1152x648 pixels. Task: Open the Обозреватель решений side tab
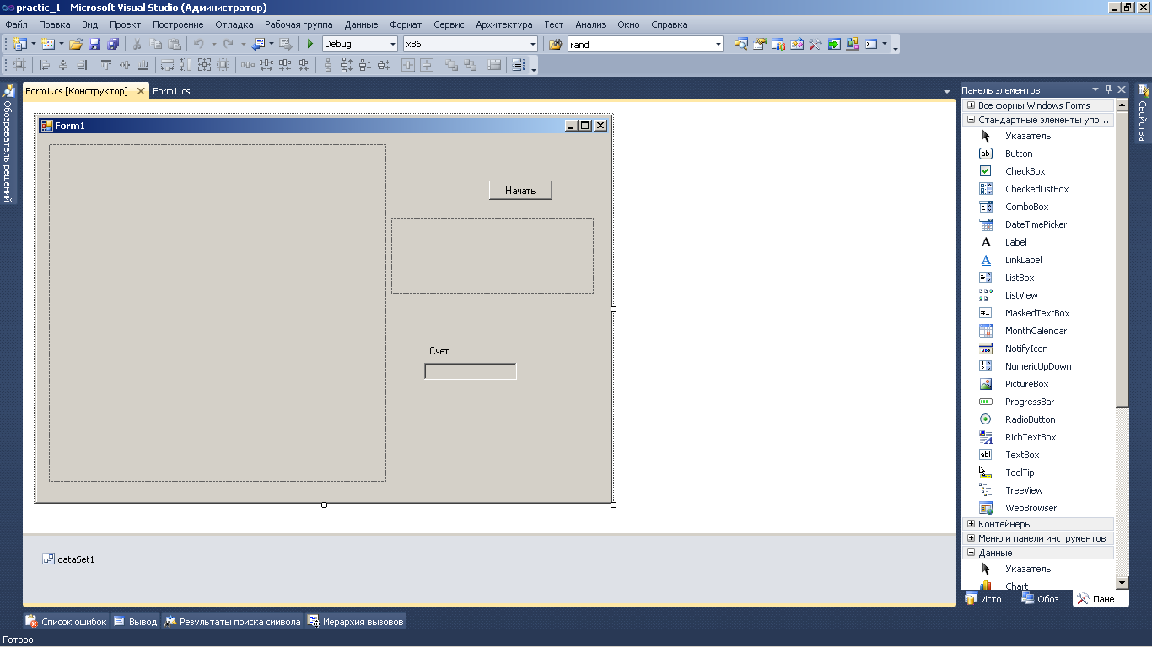tap(8, 143)
